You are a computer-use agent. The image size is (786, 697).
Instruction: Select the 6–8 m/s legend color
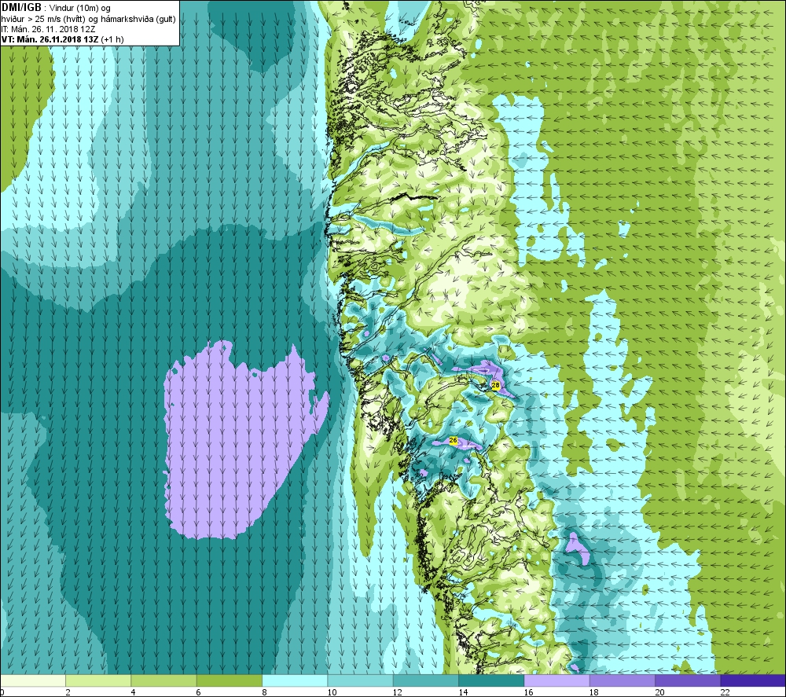229,680
